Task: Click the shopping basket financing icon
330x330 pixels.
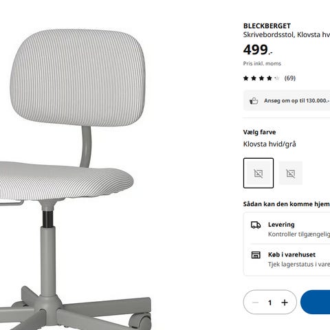Action: coord(254,101)
